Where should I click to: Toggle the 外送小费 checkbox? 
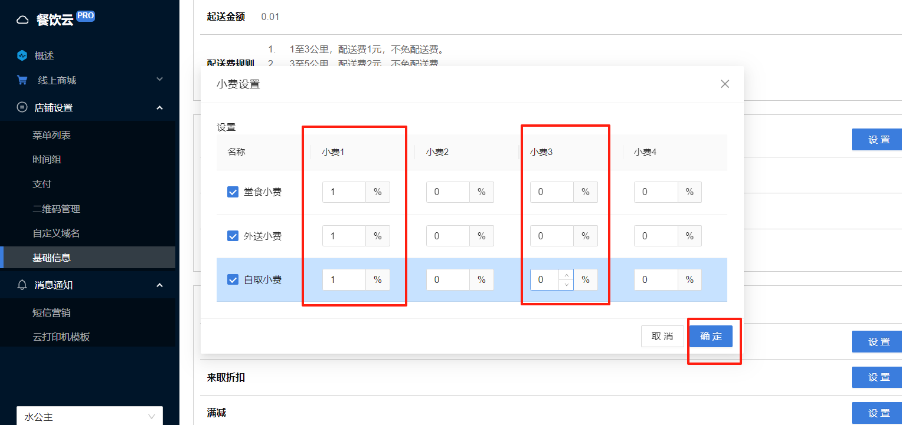(233, 236)
